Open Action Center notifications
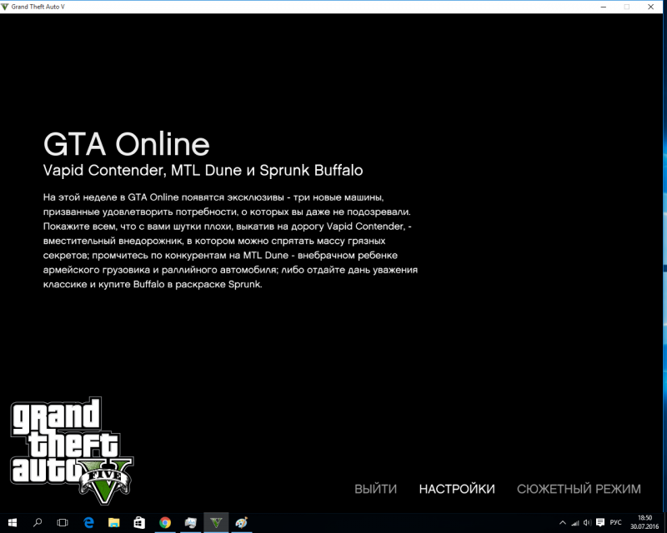This screenshot has width=667, height=533. [x=600, y=523]
